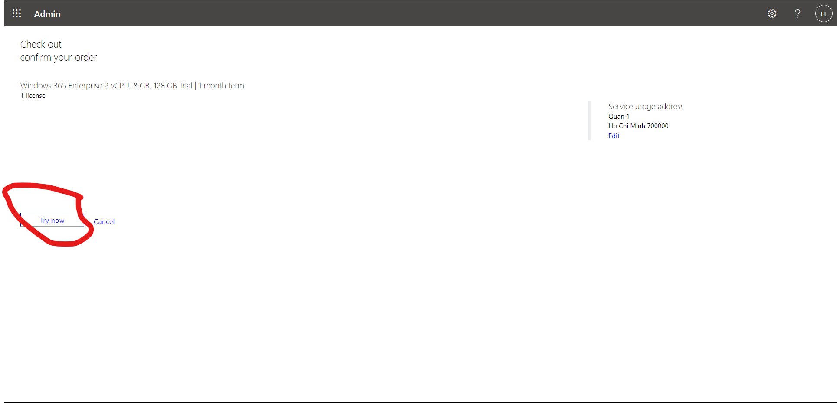Open Settings with the gear icon

coord(771,13)
